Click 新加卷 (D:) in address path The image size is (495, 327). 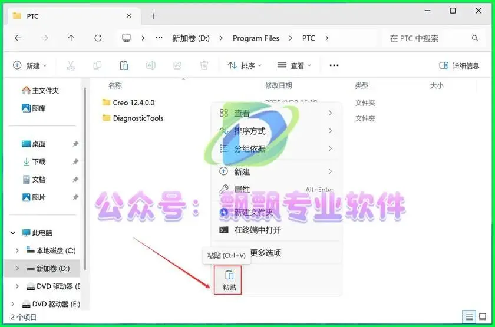(x=191, y=38)
